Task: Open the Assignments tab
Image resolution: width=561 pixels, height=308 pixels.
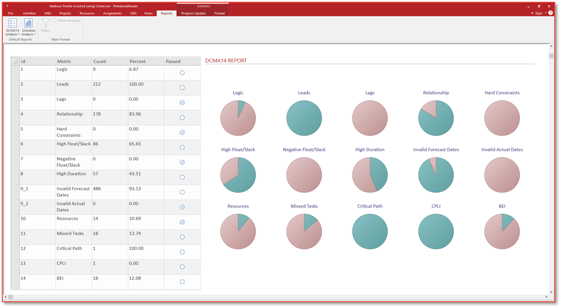Action: [113, 13]
